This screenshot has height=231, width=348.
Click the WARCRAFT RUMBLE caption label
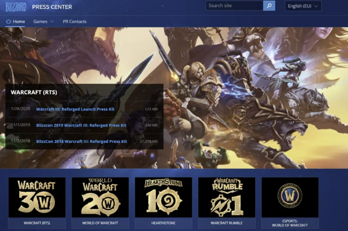pos(227,223)
